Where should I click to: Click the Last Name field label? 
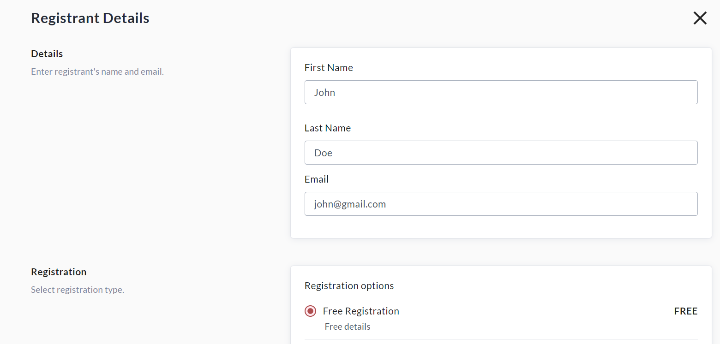click(328, 128)
